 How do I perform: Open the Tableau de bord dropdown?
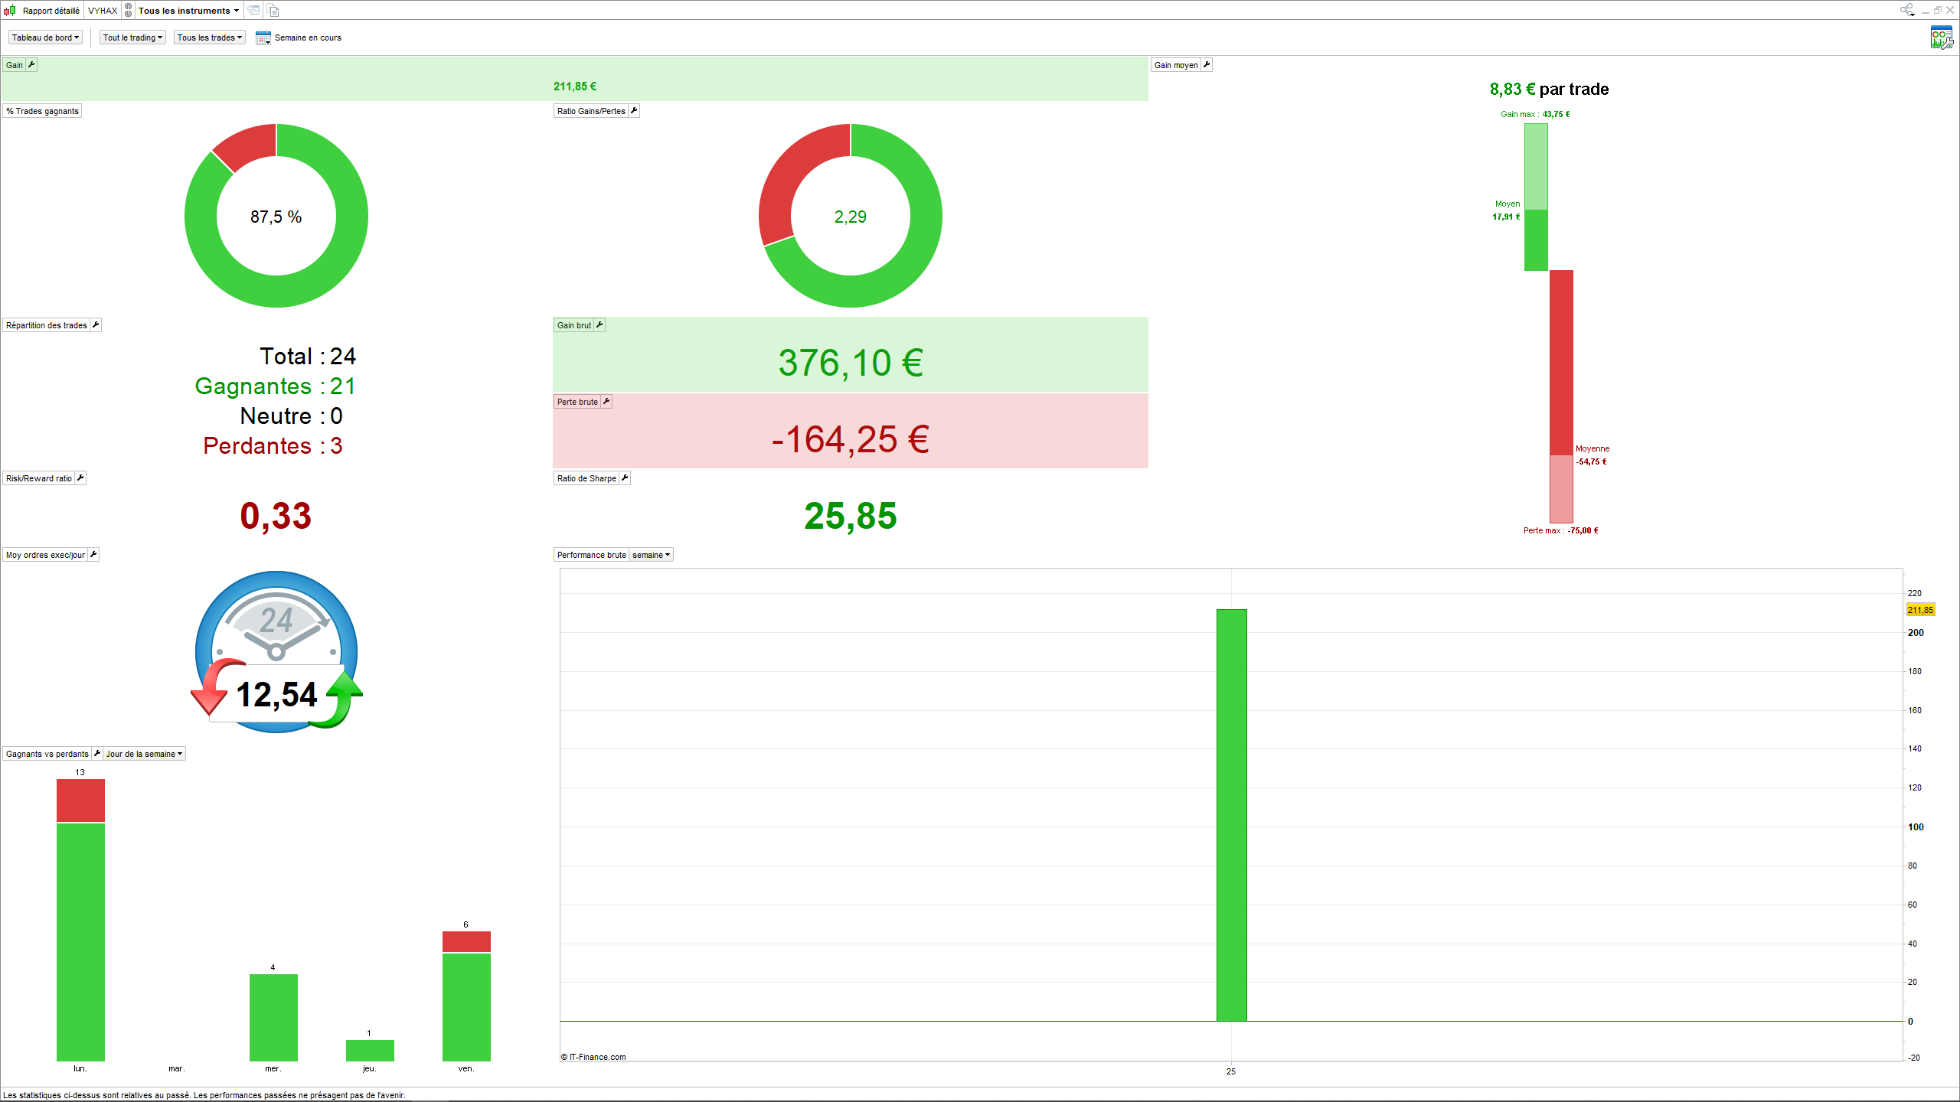click(x=45, y=37)
